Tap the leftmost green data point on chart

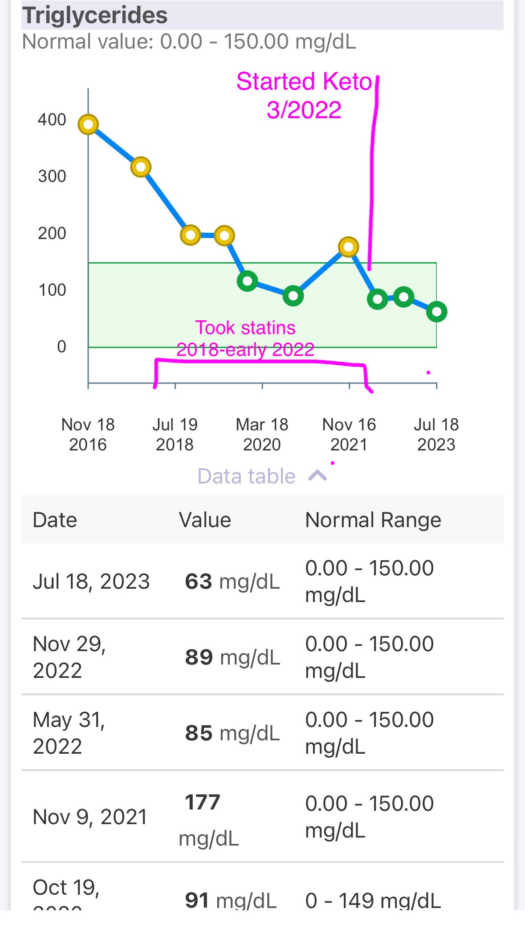[x=248, y=281]
